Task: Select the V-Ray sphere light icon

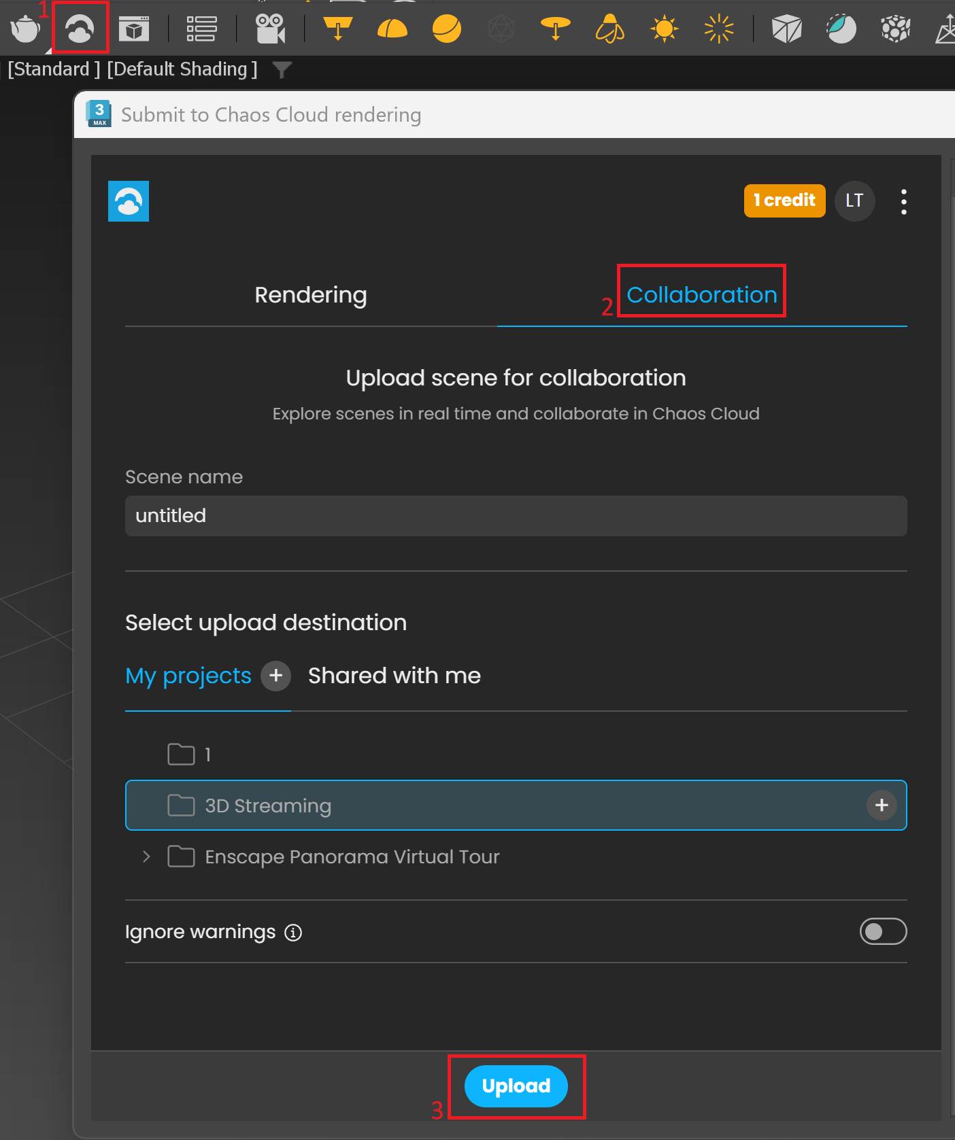Action: click(x=447, y=29)
